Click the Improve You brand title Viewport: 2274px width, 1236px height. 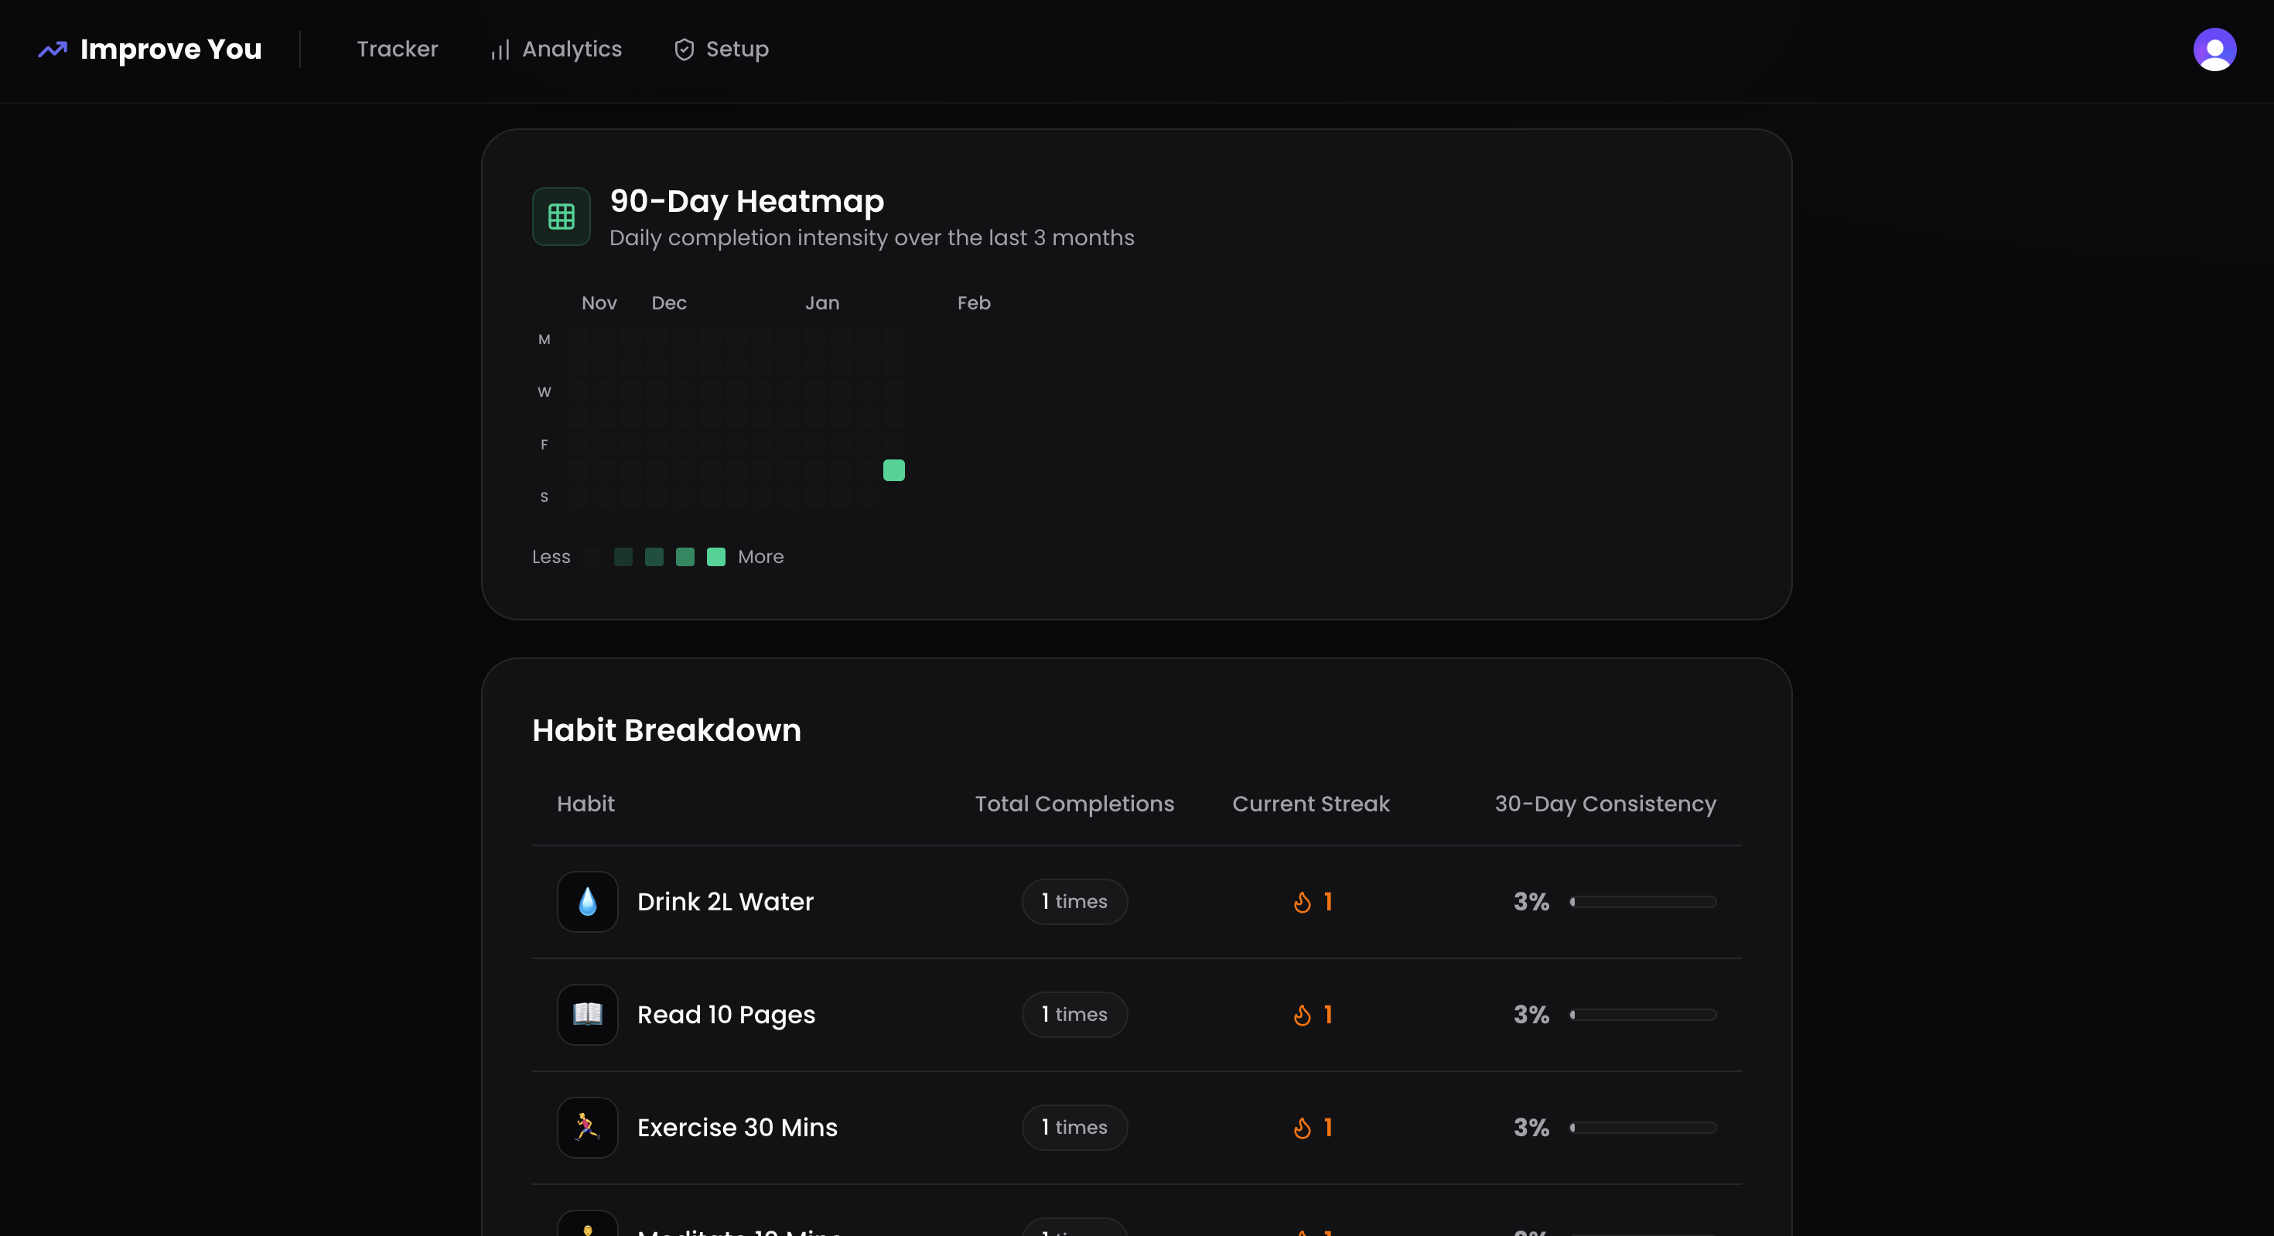171,50
